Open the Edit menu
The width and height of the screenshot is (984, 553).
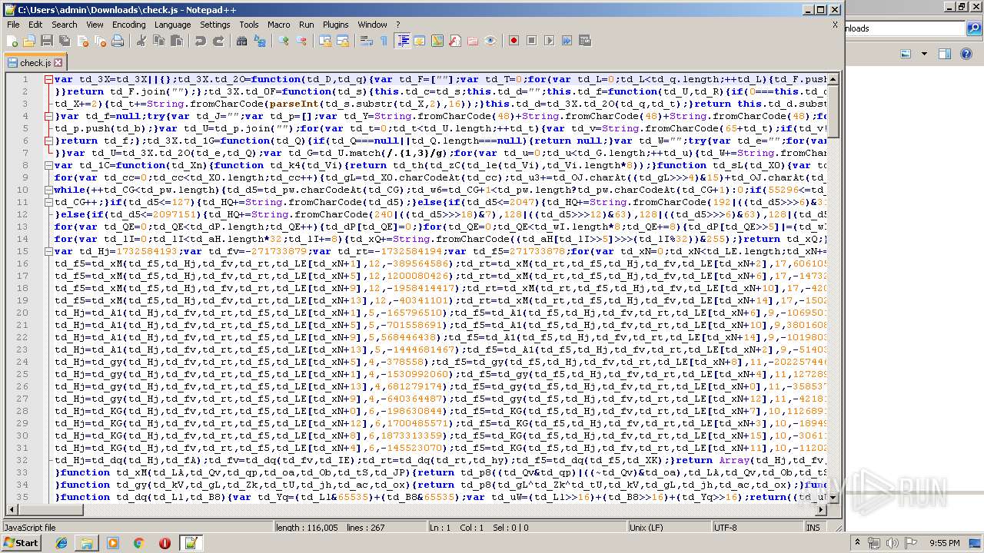35,25
